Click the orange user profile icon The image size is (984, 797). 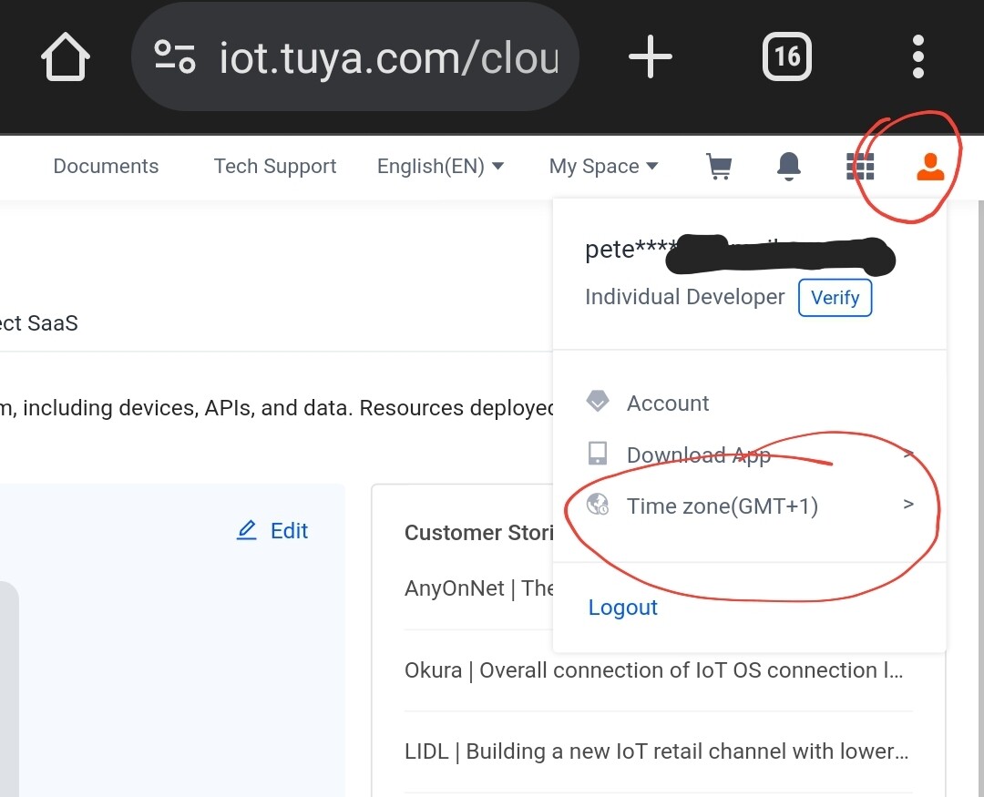929,166
